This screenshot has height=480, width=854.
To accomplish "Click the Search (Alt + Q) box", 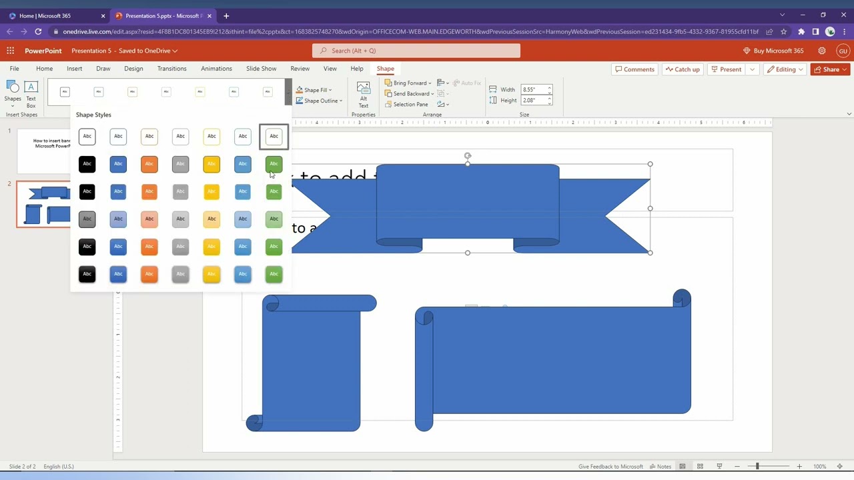I will pyautogui.click(x=416, y=51).
